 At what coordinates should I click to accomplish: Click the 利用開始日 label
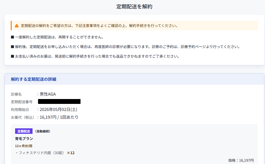(20, 110)
